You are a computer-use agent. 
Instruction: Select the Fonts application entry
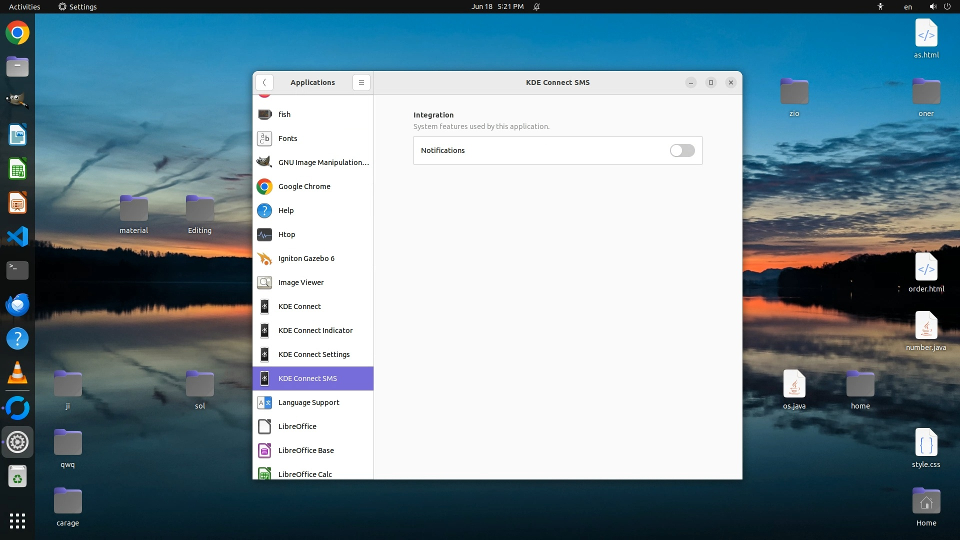click(287, 138)
